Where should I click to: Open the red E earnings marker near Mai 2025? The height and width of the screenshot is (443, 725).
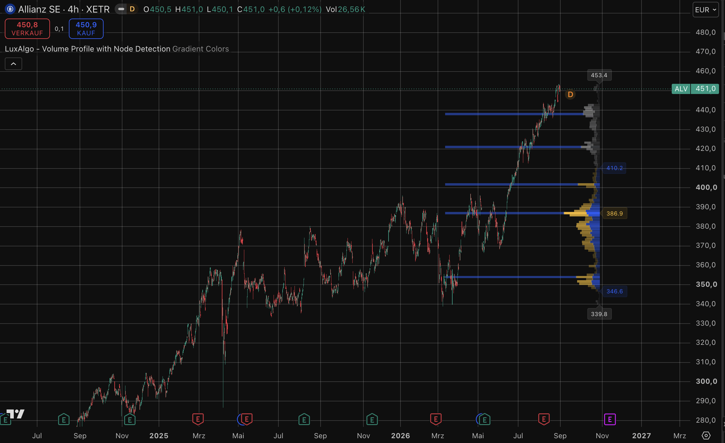coord(247,419)
